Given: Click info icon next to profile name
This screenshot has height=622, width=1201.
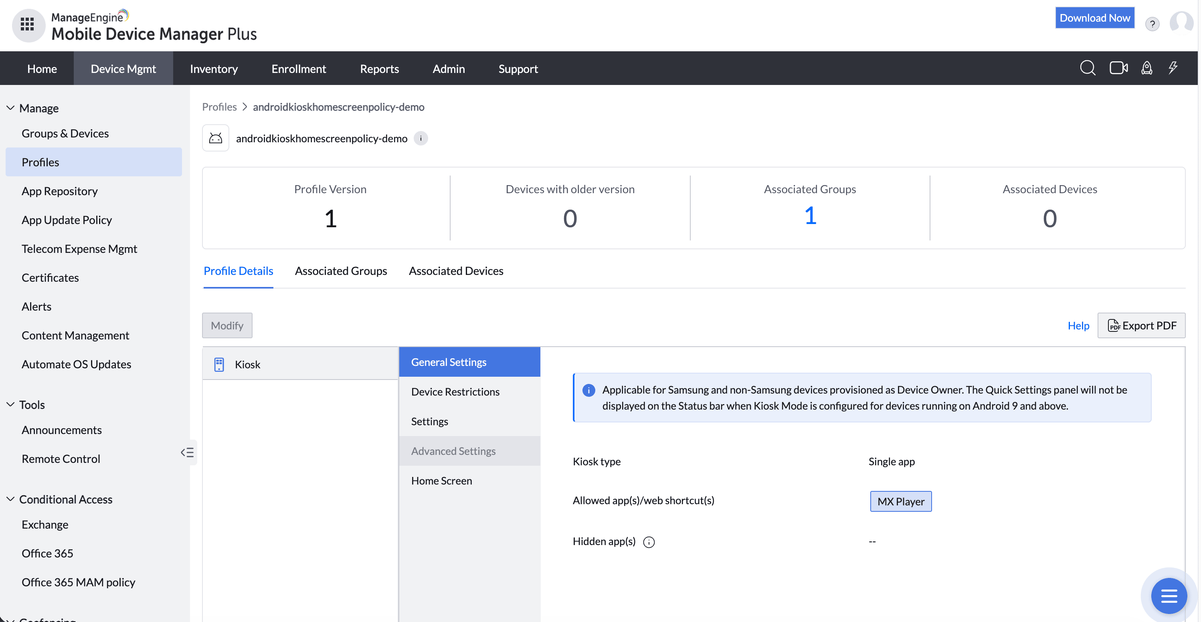Looking at the screenshot, I should (x=421, y=139).
